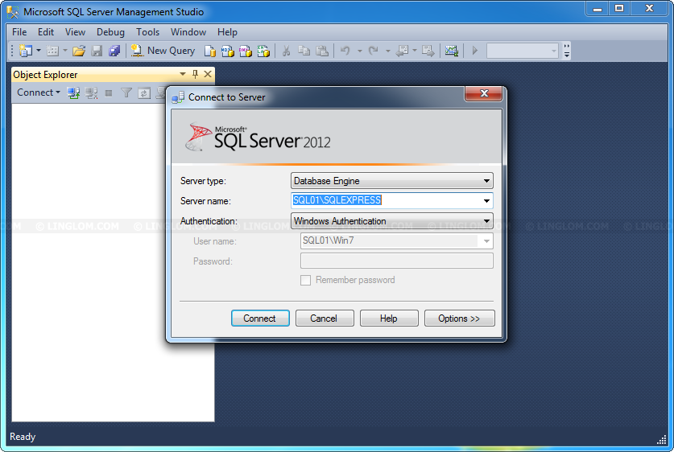674x452 pixels.
Task: Click the New Query button
Action: (x=163, y=51)
